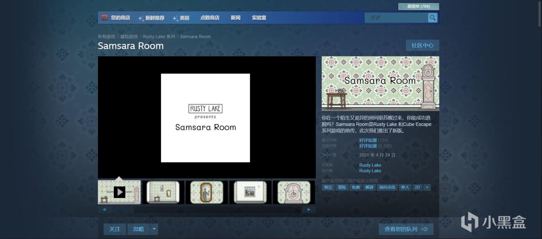Select the 免费 tag
The width and height of the screenshot is (542, 239).
[x=356, y=187]
